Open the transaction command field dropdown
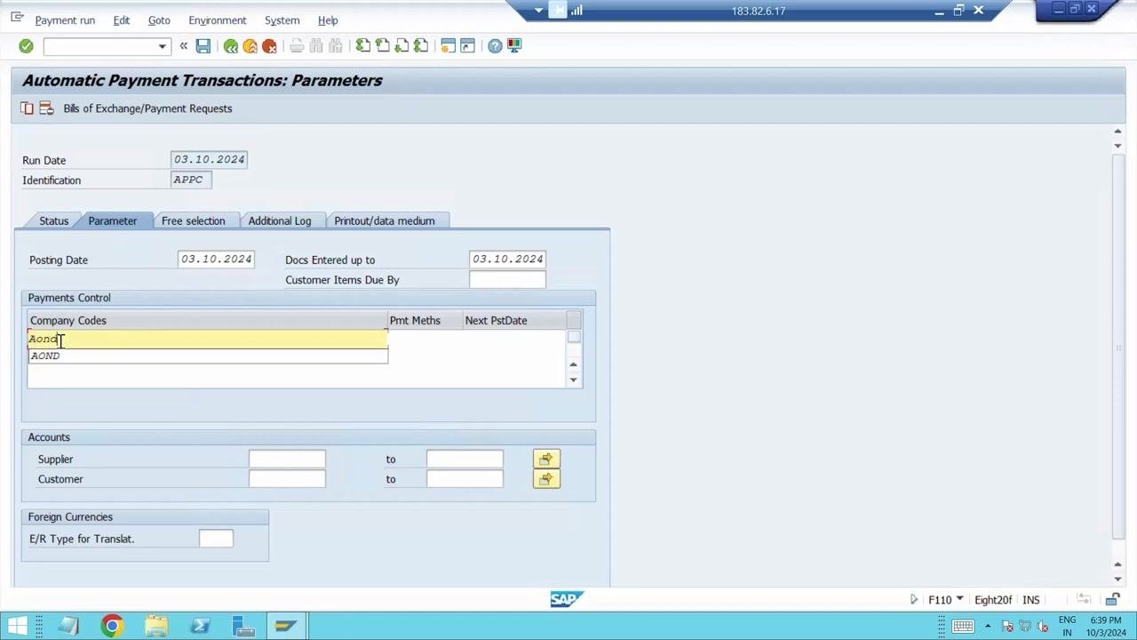The image size is (1137, 640). (x=162, y=46)
